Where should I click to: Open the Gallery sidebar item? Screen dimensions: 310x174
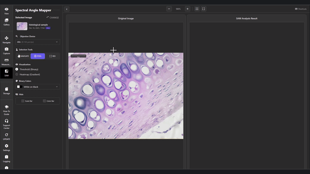point(7,22)
